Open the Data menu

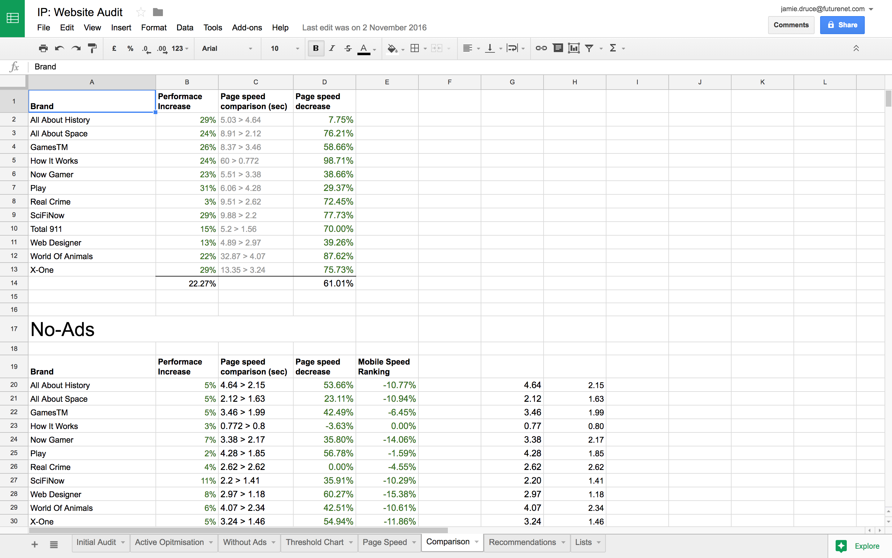point(185,28)
